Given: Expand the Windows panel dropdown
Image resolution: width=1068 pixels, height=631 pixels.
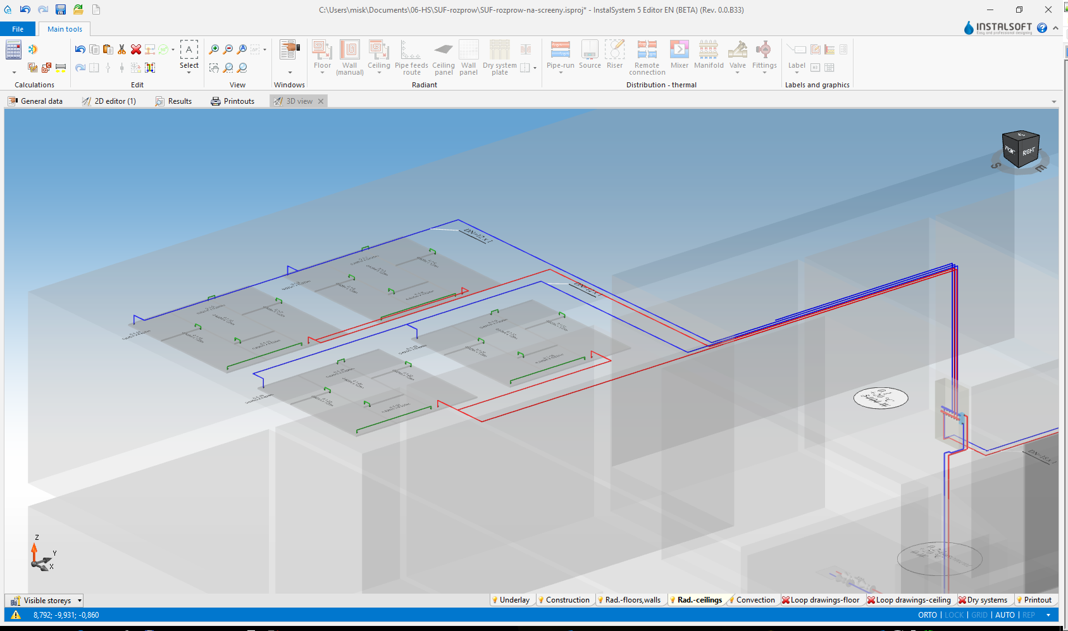Looking at the screenshot, I should (x=290, y=73).
